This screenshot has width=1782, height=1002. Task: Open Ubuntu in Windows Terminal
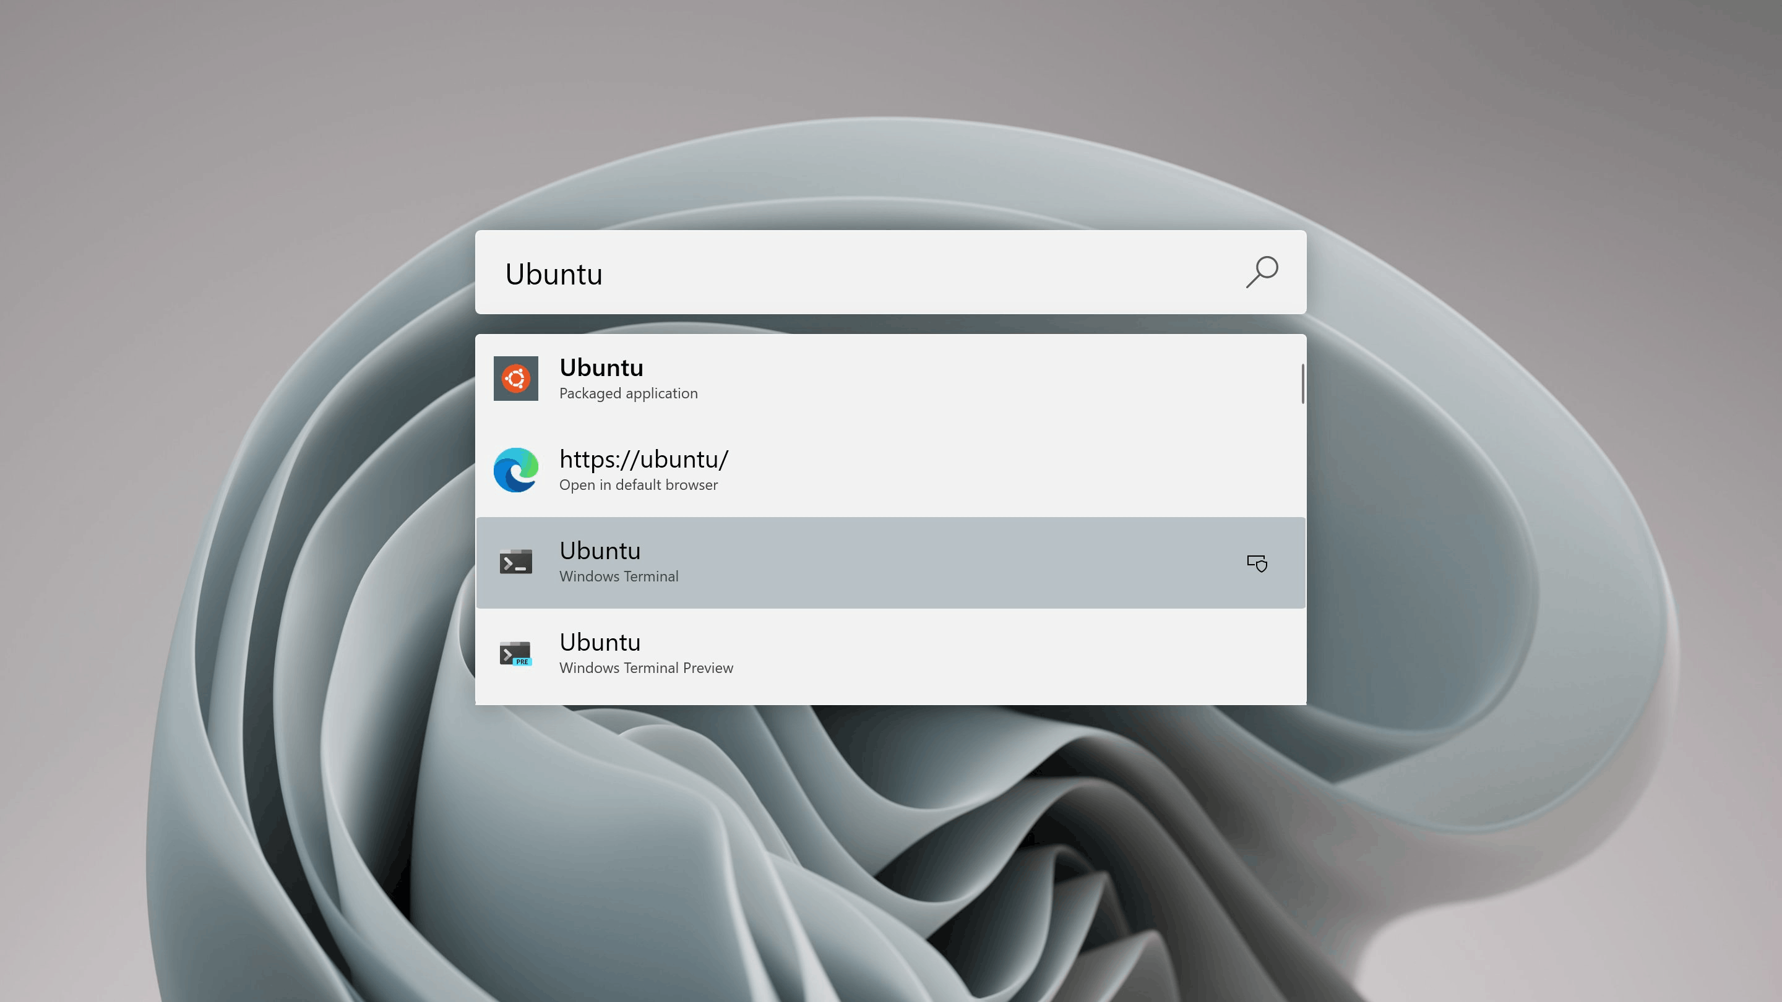(890, 562)
